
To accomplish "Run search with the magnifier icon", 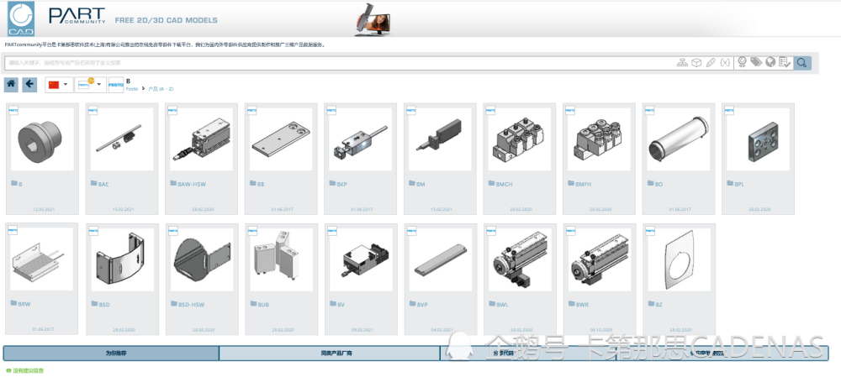I will pyautogui.click(x=801, y=63).
